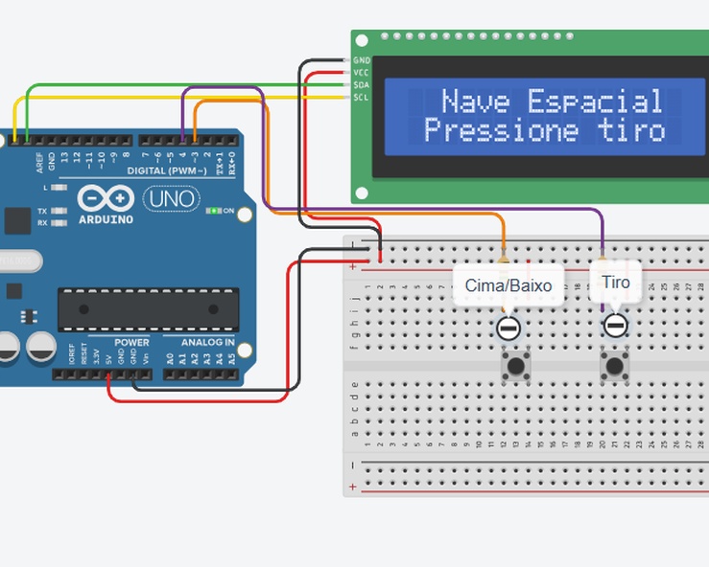709x567 pixels.
Task: Click the LCD SCL pin
Action: pyautogui.click(x=346, y=98)
